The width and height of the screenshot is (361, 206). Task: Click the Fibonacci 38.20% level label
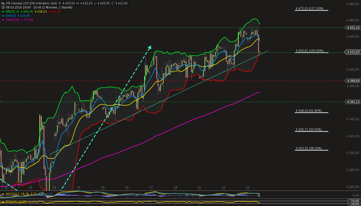click(x=309, y=148)
